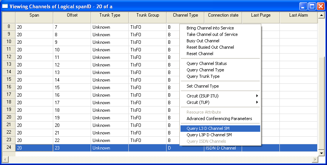Click the Offset cell showing 12

tap(72, 65)
